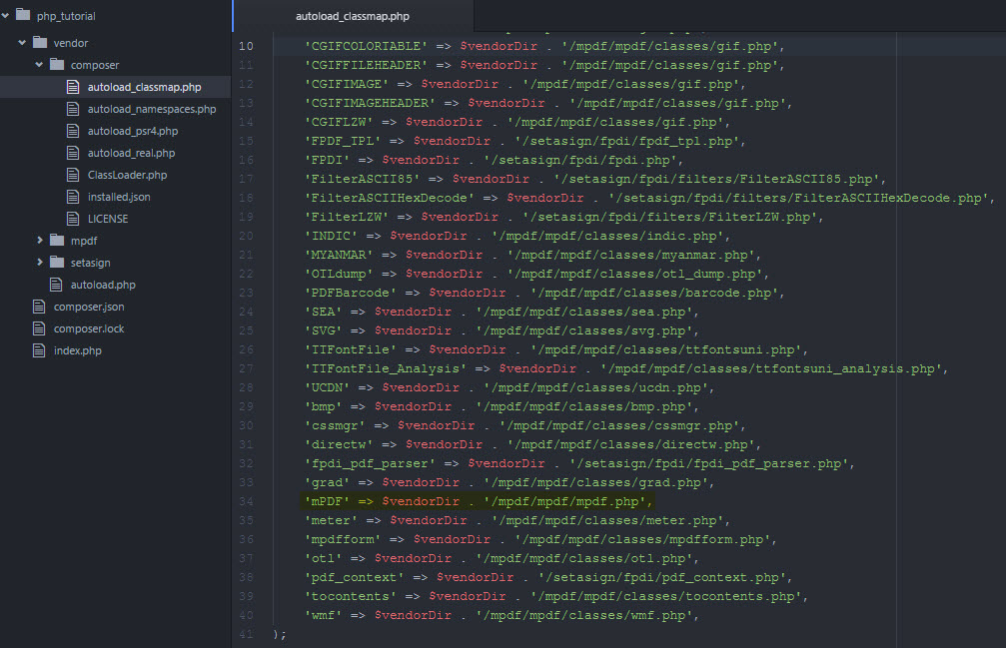Open autoload.php in vendor folder

(x=103, y=285)
